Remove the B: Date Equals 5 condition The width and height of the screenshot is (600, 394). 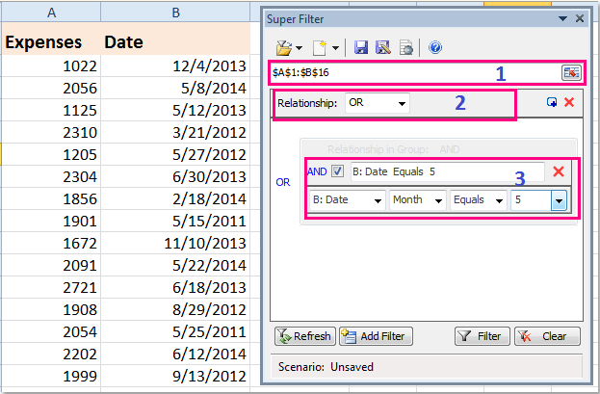(559, 171)
